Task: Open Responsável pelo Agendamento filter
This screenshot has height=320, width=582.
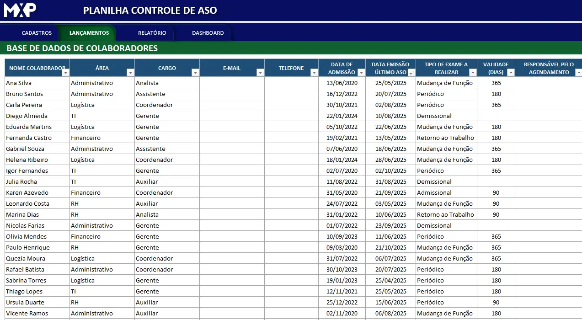Action: point(578,73)
